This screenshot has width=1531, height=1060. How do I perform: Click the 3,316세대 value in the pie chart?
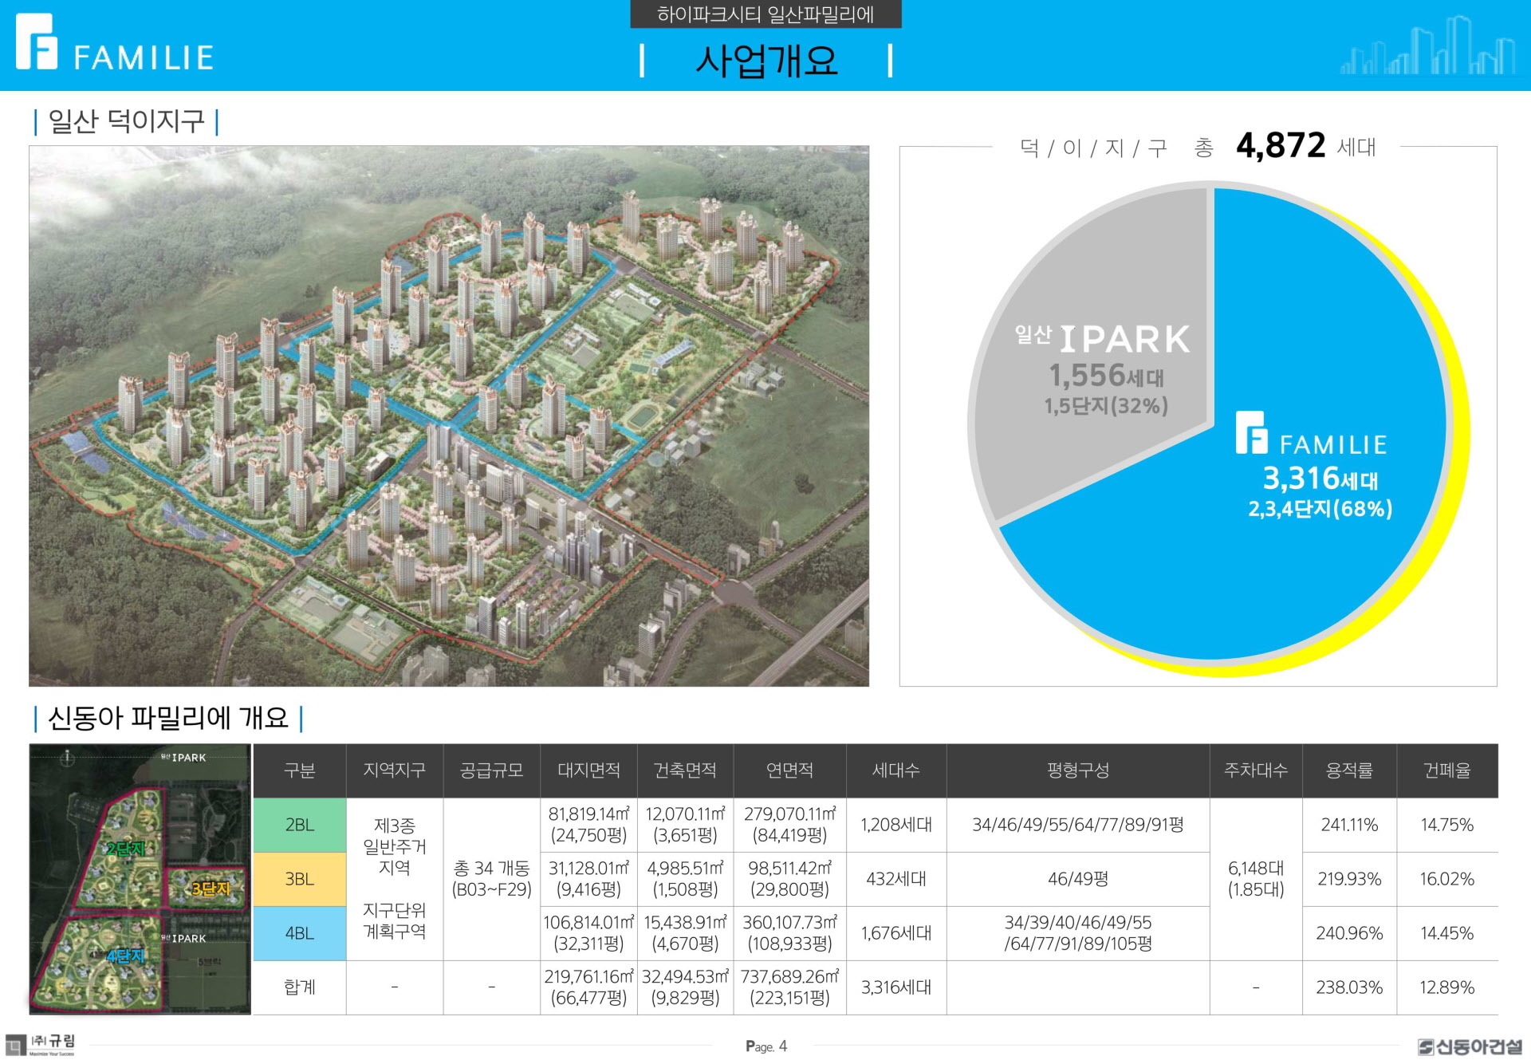(x=1320, y=479)
